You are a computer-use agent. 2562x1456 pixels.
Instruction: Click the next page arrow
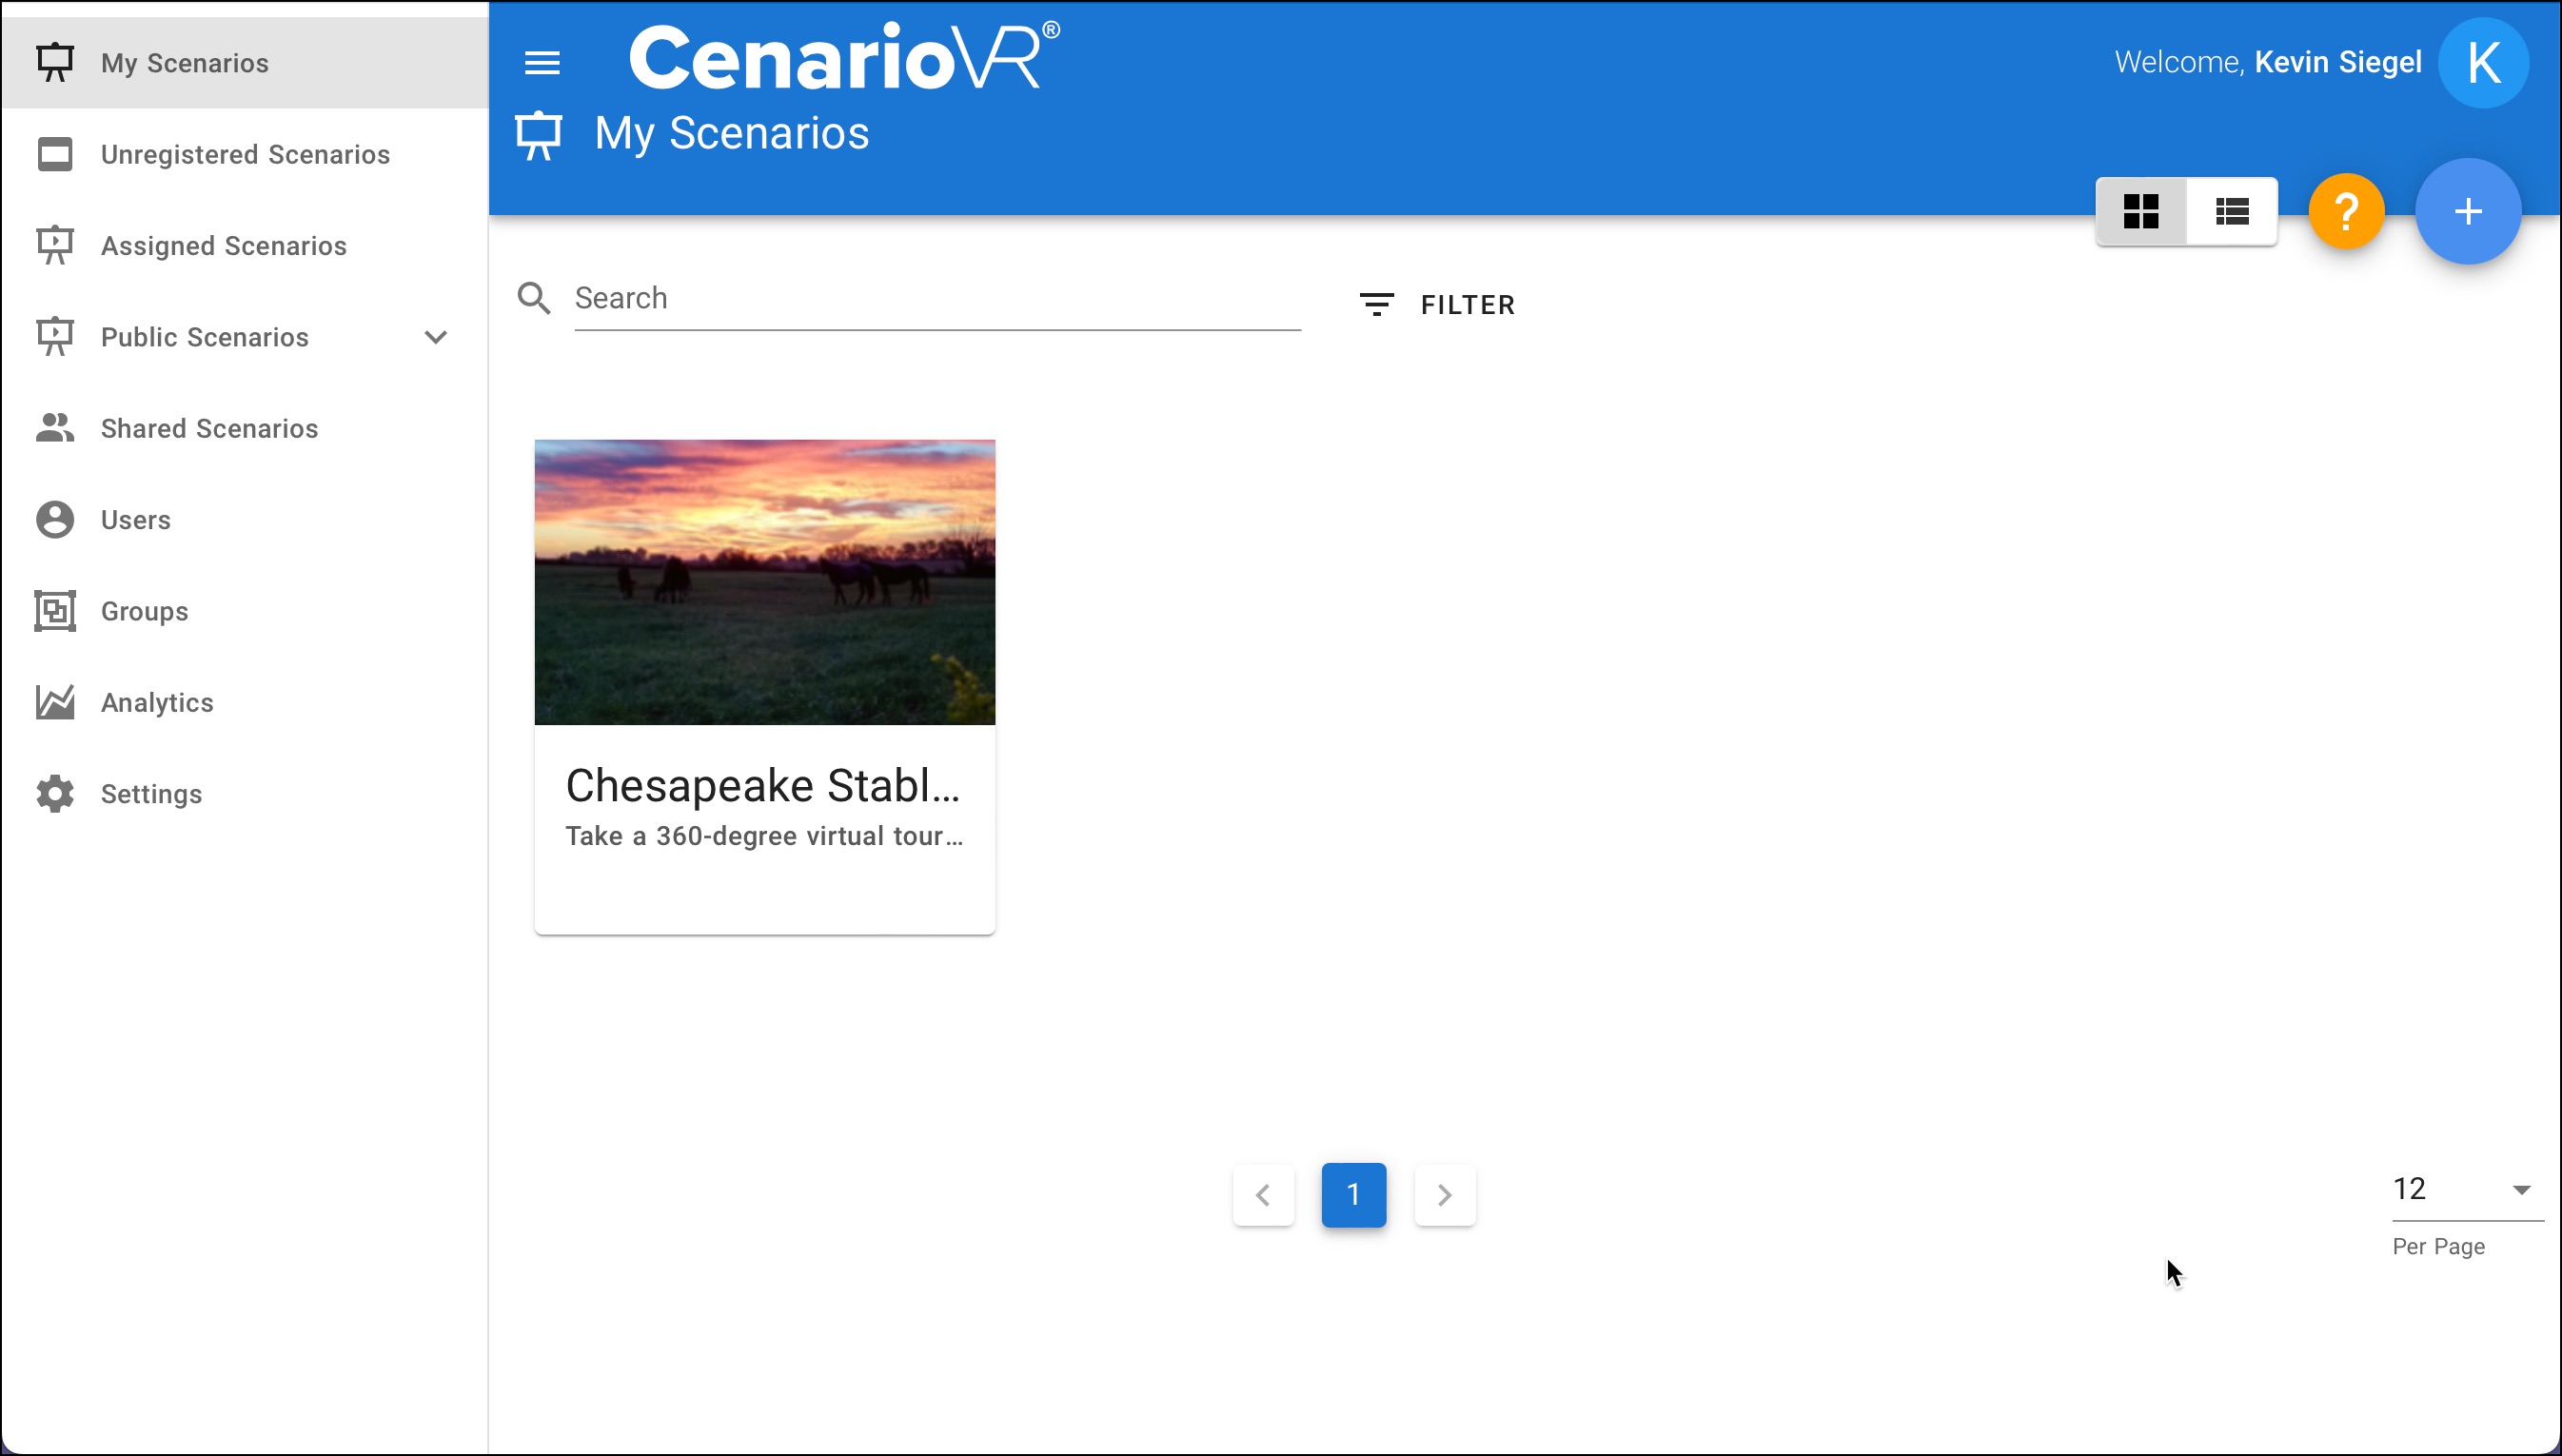point(1444,1195)
